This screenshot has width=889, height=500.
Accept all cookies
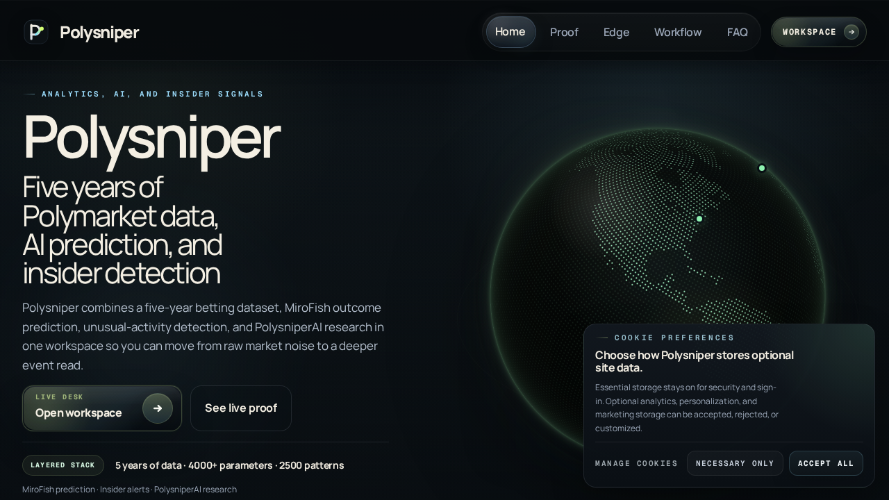826,463
